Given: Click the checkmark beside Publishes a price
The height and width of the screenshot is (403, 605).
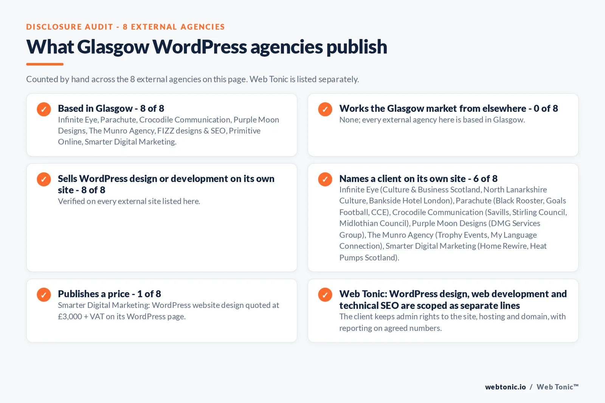Looking at the screenshot, I should point(44,295).
